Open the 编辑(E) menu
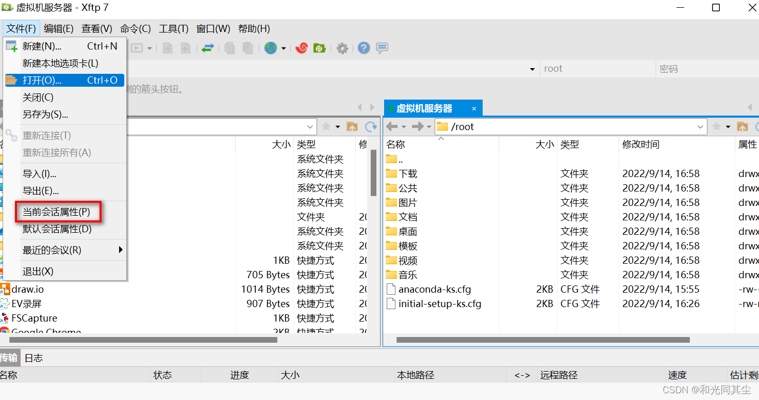This screenshot has width=759, height=400. (x=59, y=28)
